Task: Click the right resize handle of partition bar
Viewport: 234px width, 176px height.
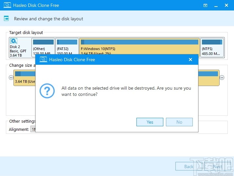Action: click(x=222, y=78)
